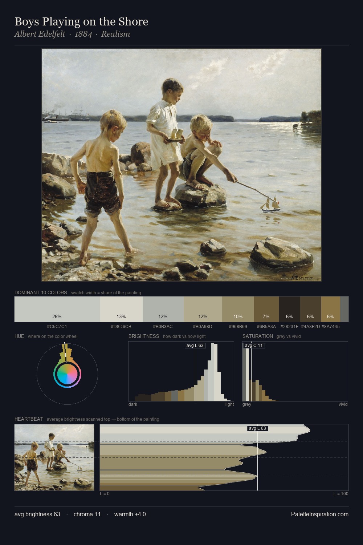Image resolution: width=363 pixels, height=545 pixels.
Task: Choose the #B0A98D 12% swatch
Action: pyautogui.click(x=203, y=309)
